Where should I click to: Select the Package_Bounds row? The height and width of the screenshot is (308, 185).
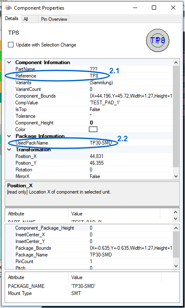coord(94,248)
